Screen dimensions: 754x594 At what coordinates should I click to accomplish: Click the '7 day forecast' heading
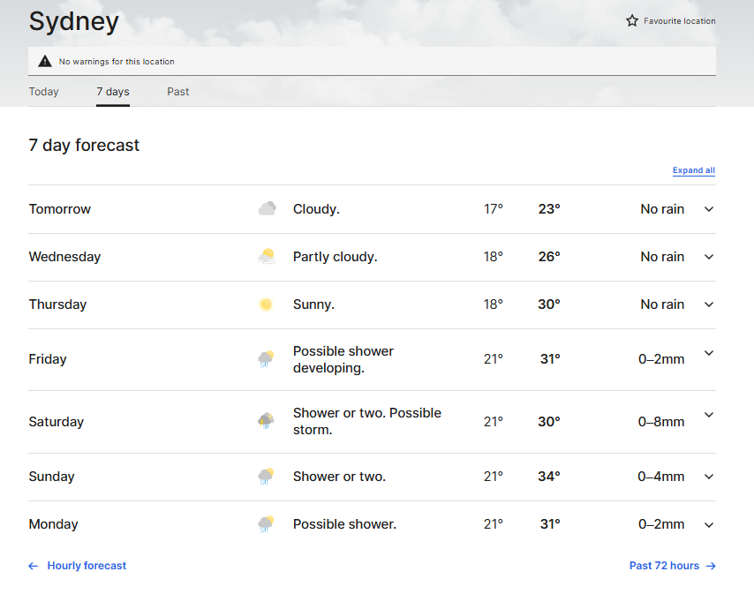point(84,145)
